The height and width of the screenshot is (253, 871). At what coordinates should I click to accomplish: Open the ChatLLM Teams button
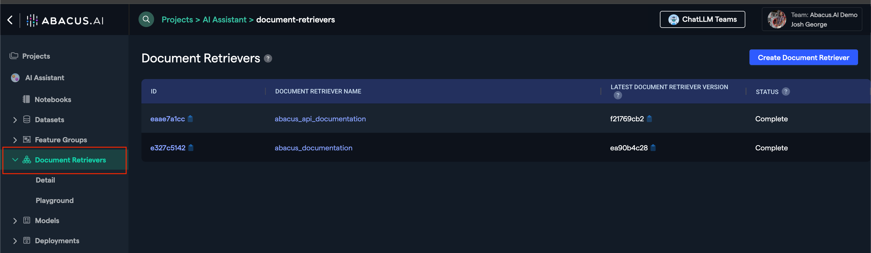702,20
